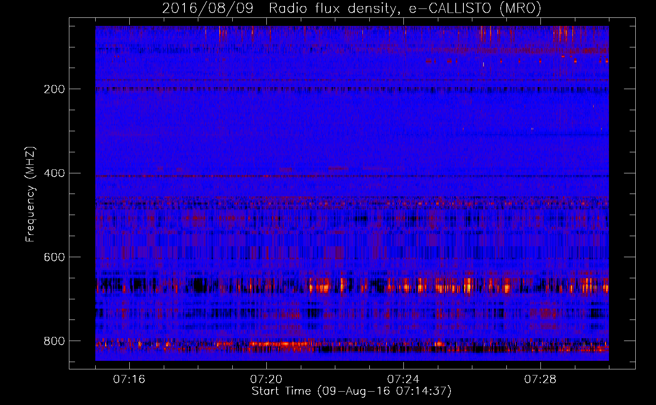Select the 200 frequency tick label
Screen dimensions: 656x405
54,89
